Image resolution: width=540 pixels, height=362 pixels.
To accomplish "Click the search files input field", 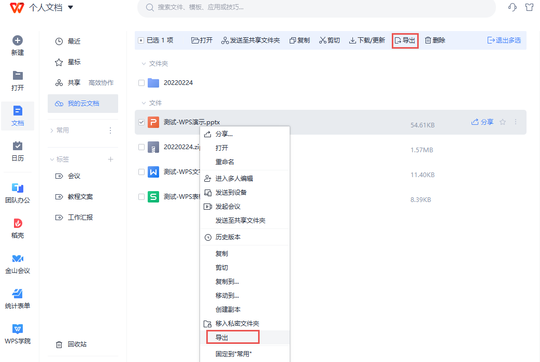I will pos(316,8).
